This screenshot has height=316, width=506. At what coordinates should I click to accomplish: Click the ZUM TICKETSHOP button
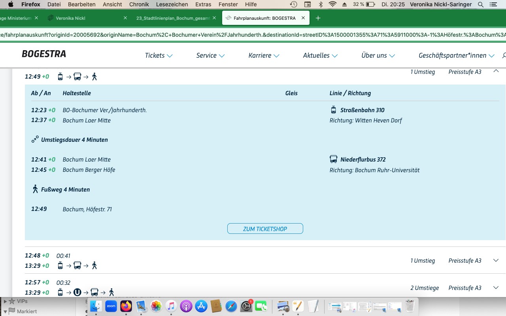point(265,229)
